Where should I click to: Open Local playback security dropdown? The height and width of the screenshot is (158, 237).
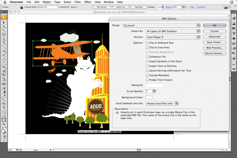click(162, 103)
